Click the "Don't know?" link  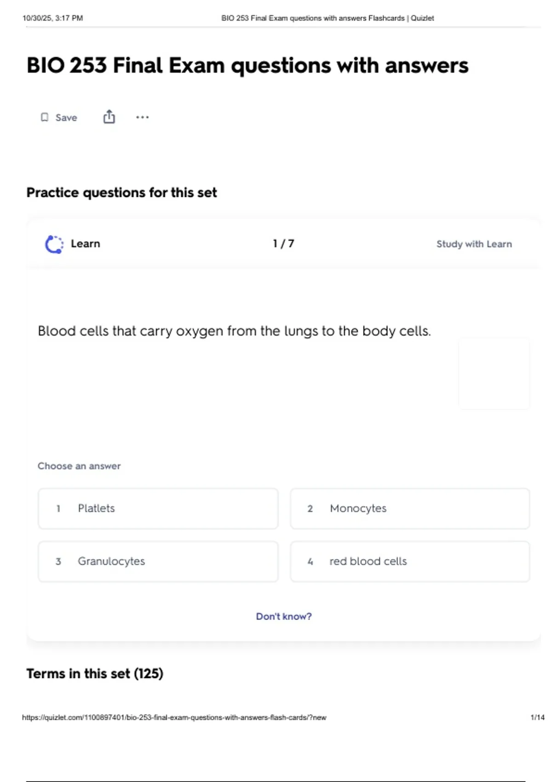pyautogui.click(x=283, y=616)
